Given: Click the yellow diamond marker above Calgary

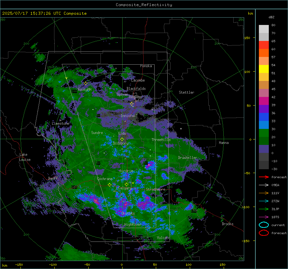Looking at the screenshot, I should point(126,184).
